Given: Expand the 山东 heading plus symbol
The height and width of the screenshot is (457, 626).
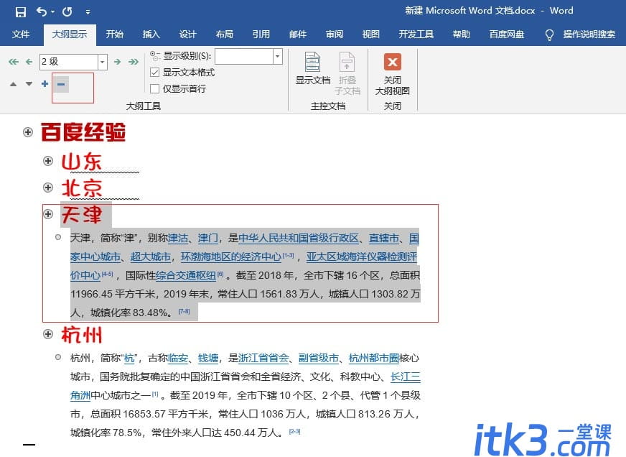Looking at the screenshot, I should click(x=48, y=161).
